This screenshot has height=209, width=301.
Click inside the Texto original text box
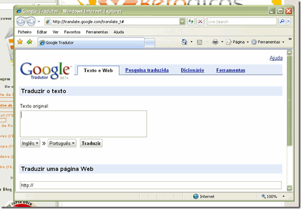[x=84, y=124]
